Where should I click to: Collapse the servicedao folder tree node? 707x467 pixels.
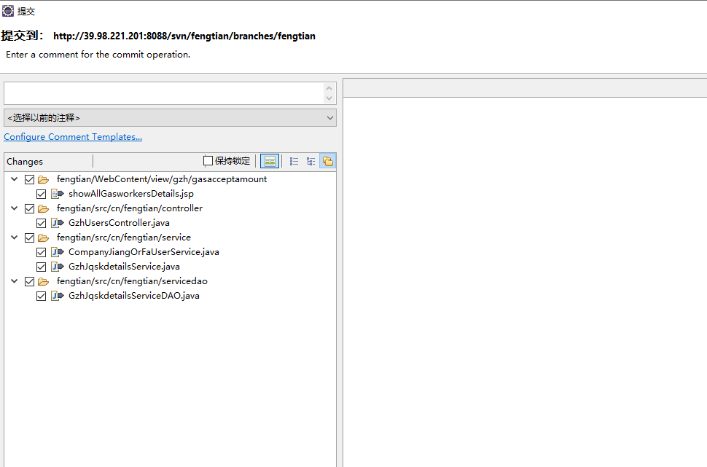click(x=15, y=281)
